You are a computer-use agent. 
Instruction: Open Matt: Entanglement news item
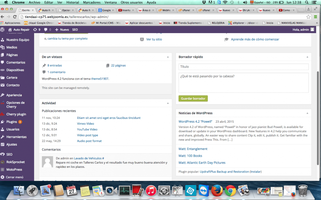click(193, 149)
